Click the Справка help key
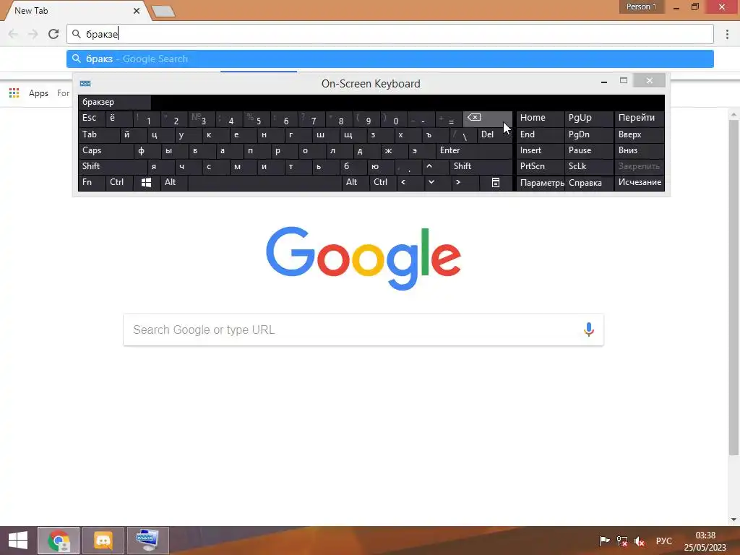740x555 pixels. coord(589,183)
